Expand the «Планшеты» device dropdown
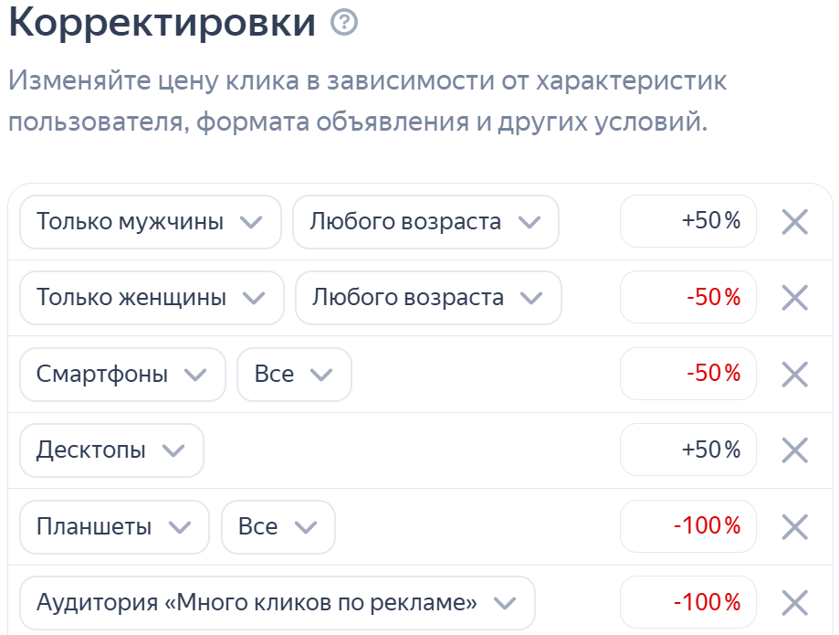Screen dimensions: 839x635 click(113, 526)
